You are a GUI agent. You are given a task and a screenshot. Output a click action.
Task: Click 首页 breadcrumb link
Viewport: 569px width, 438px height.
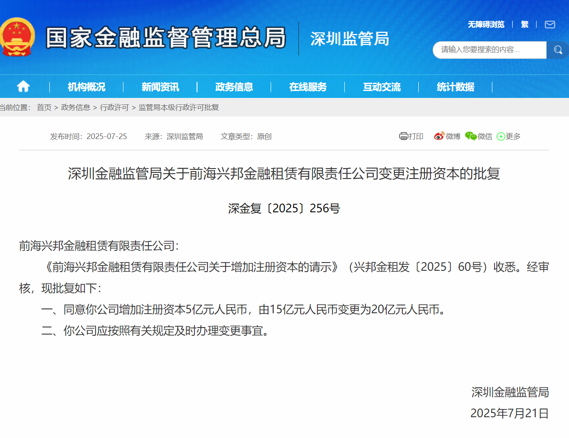[44, 107]
